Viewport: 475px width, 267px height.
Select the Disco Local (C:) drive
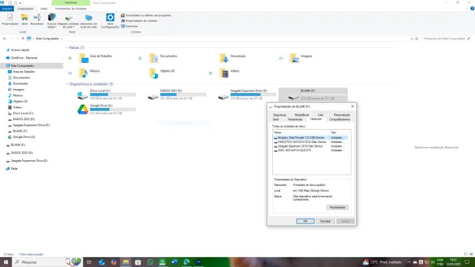(106, 95)
